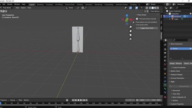Click the viewport zoom magnifier icon

130,27
